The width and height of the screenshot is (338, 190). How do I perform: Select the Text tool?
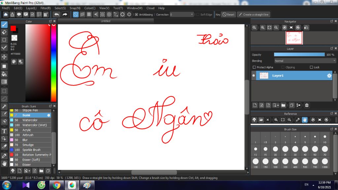[4, 131]
